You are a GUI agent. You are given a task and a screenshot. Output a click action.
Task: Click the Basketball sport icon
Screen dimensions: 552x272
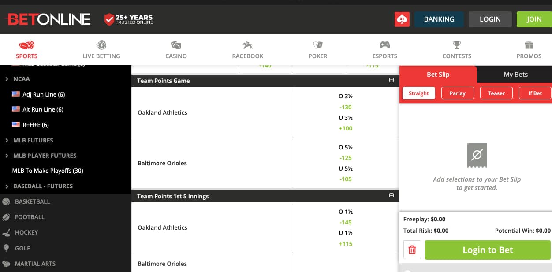(6, 201)
